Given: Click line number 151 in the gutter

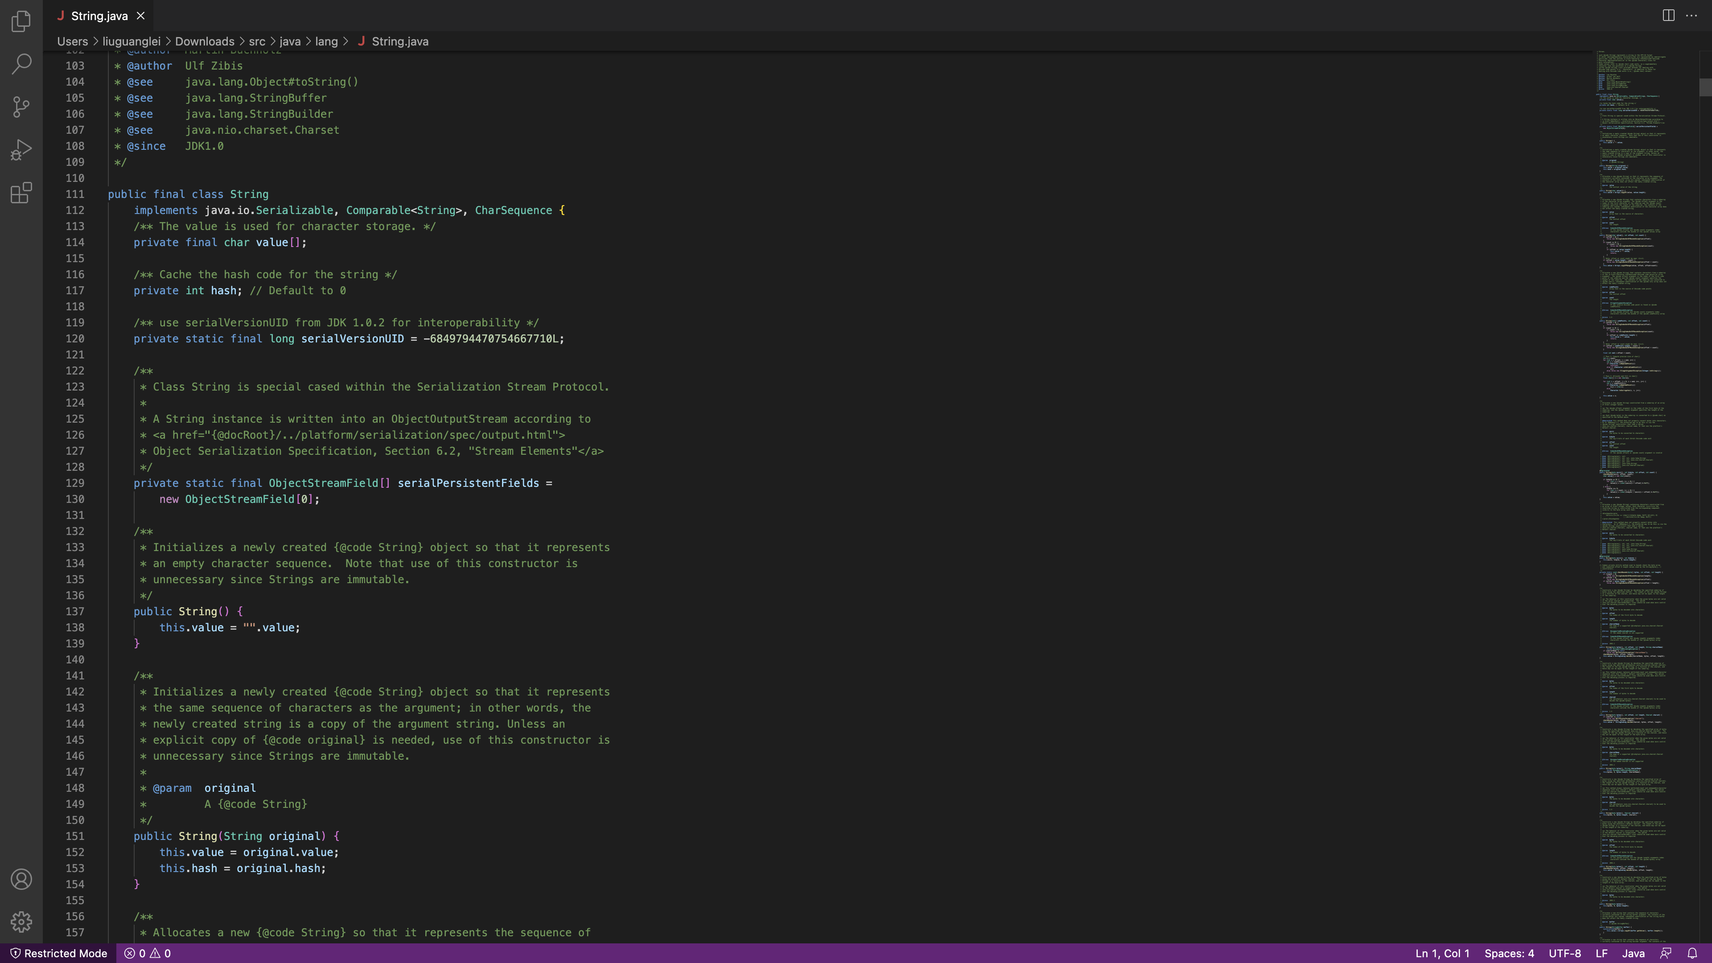Looking at the screenshot, I should click(x=75, y=836).
